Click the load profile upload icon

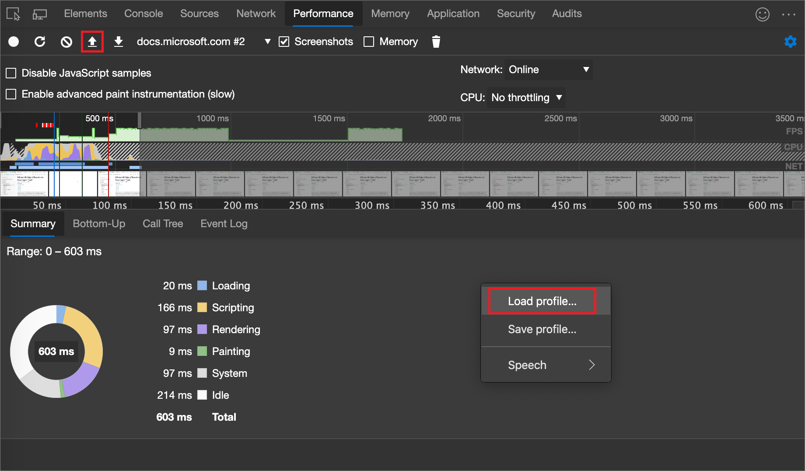point(92,42)
